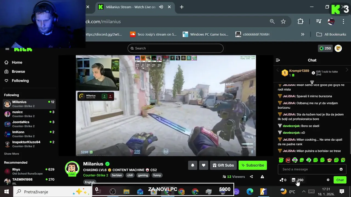Open Counter-Strike icon on the taskbar
Screen dimensions: 351x197
pos(264,192)
